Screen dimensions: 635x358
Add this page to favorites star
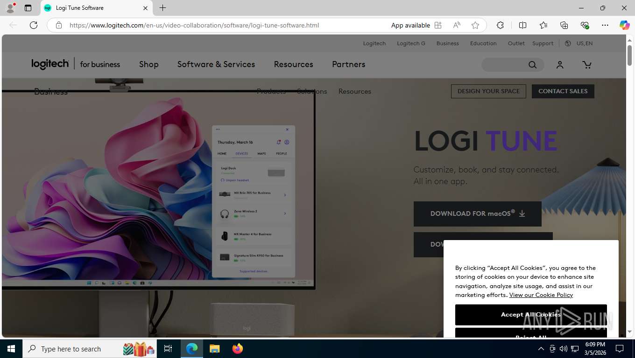click(x=475, y=25)
